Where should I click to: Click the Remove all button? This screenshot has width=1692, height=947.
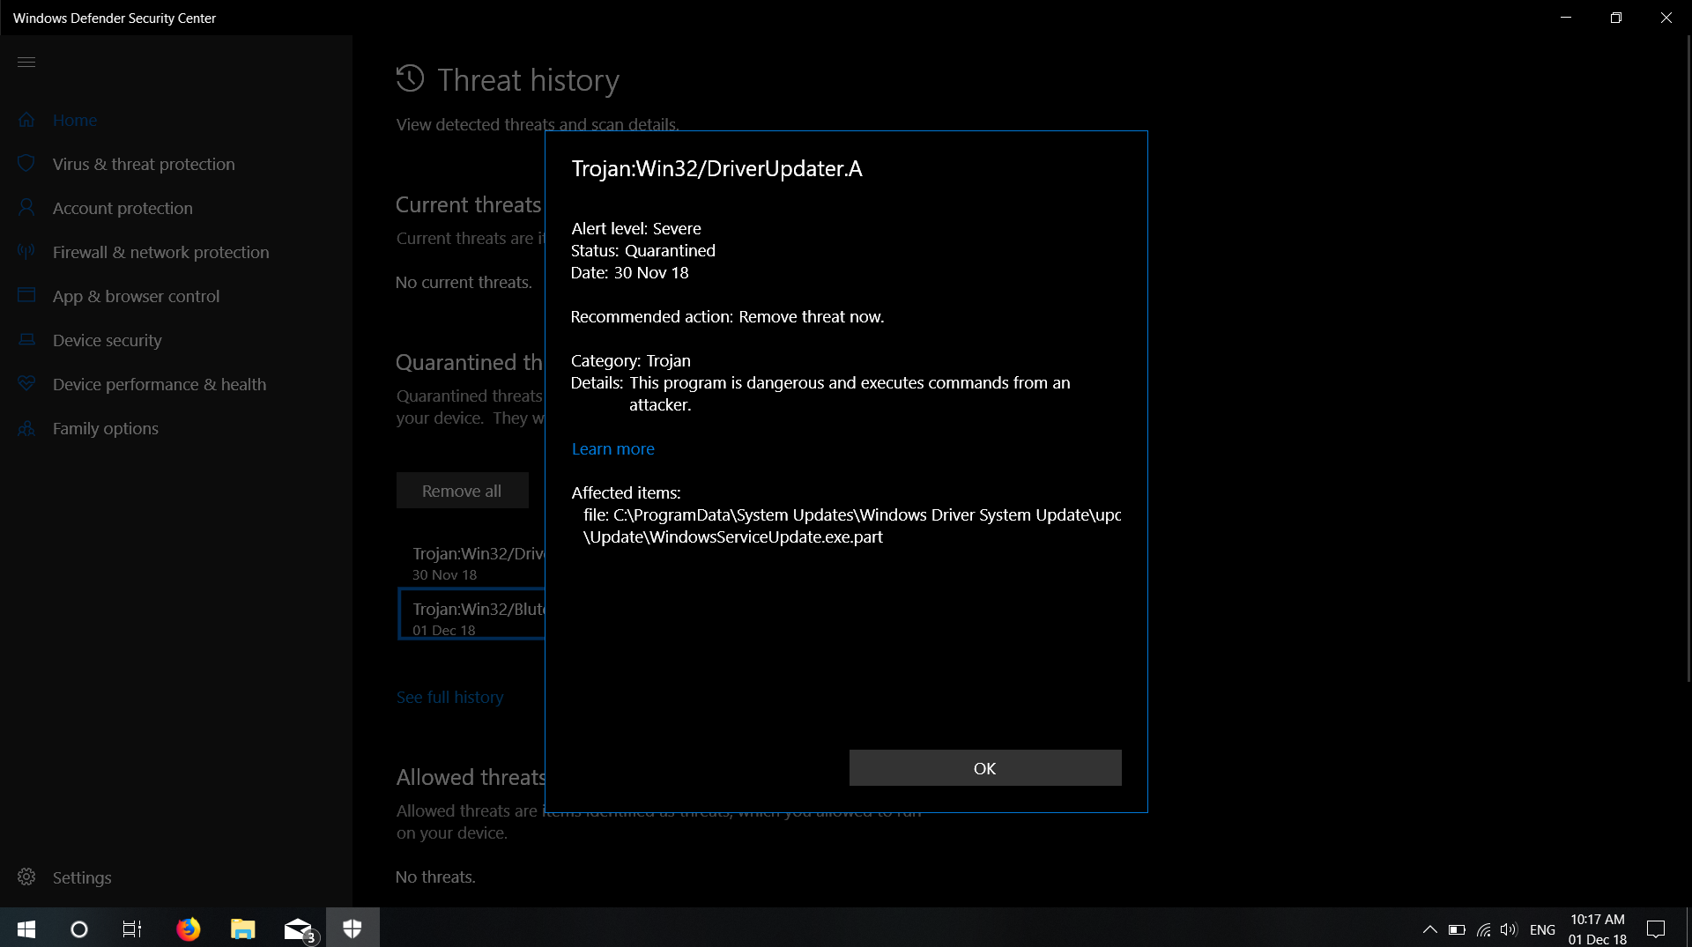(462, 491)
